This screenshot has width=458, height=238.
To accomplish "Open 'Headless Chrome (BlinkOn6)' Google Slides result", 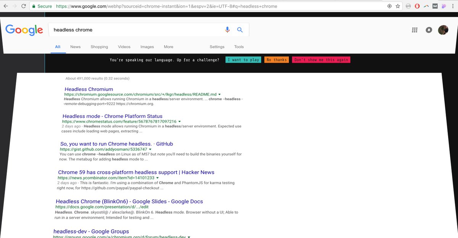I will coord(129,201).
